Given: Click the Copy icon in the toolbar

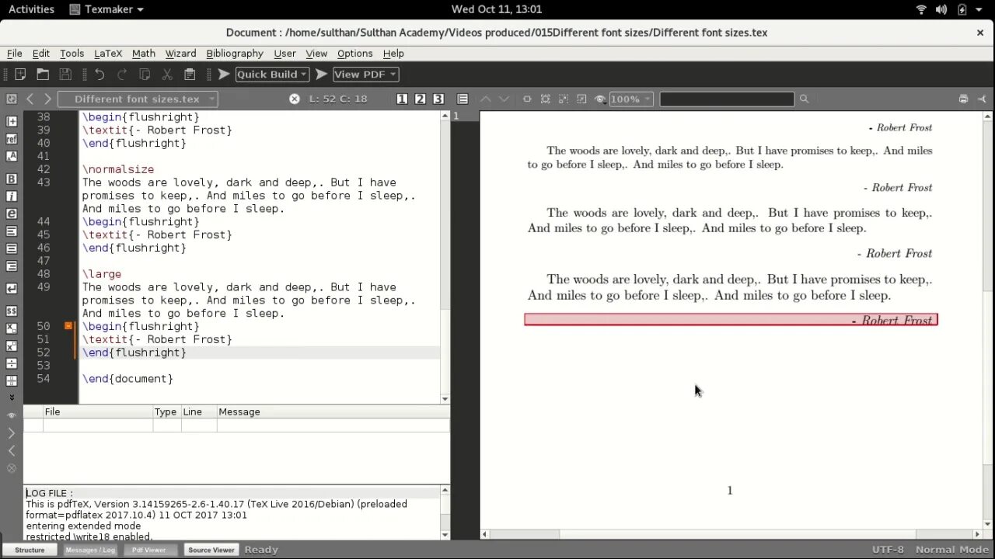Looking at the screenshot, I should [x=145, y=75].
